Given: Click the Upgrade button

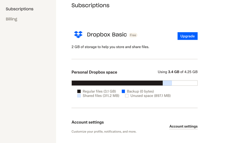Looking at the screenshot, I should coord(187,36).
